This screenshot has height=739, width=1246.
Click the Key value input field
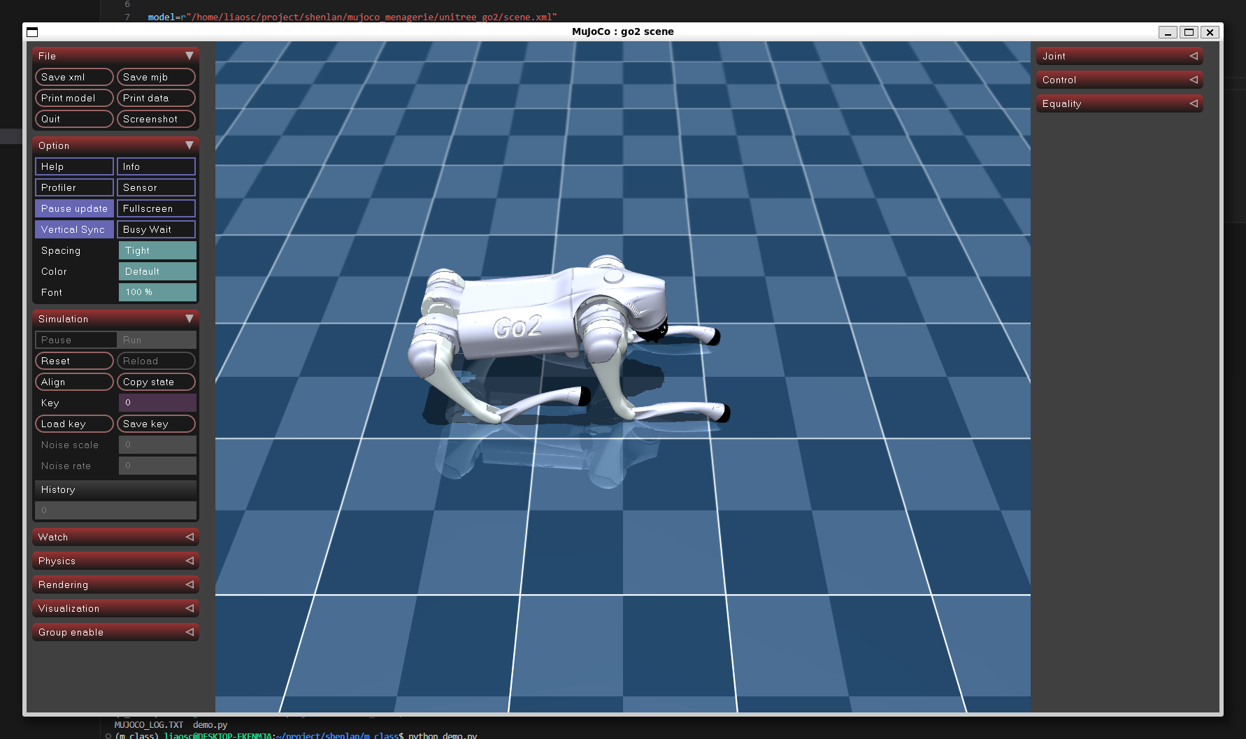point(157,403)
